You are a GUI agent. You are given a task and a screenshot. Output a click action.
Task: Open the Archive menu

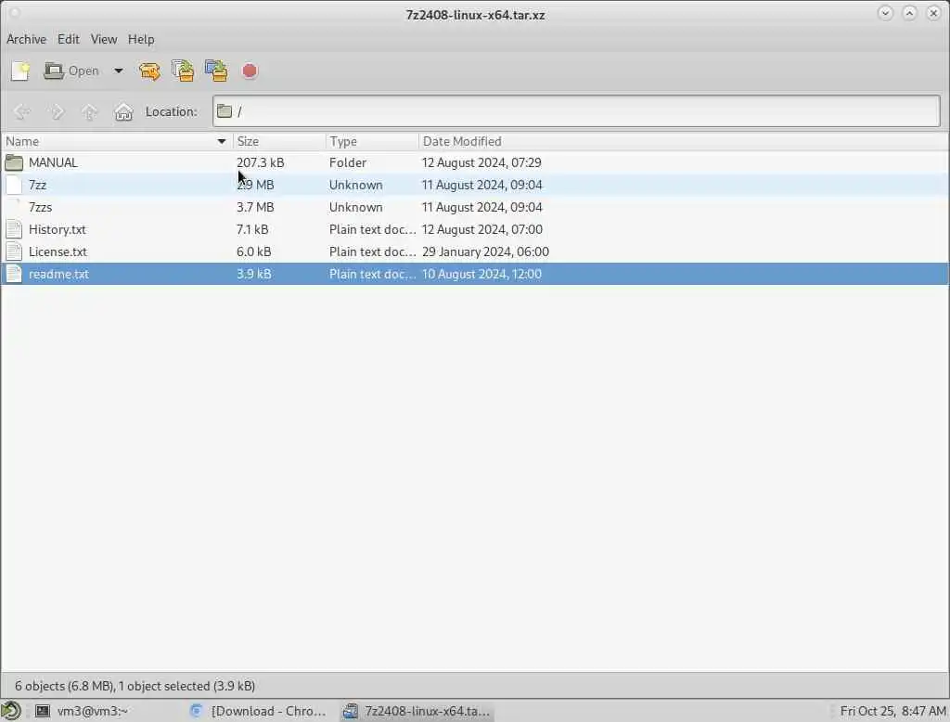point(26,39)
